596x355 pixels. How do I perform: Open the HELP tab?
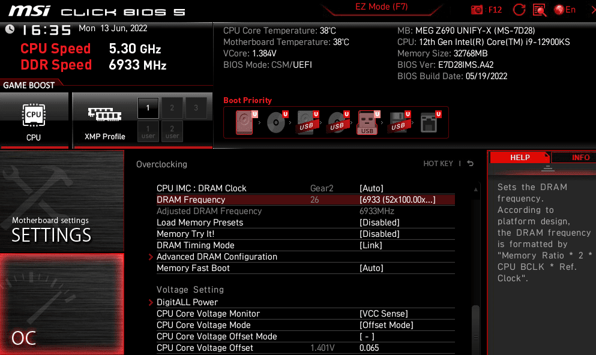(520, 157)
